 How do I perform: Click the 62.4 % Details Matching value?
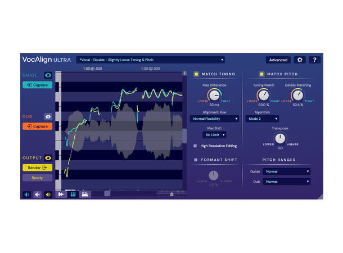pos(298,105)
